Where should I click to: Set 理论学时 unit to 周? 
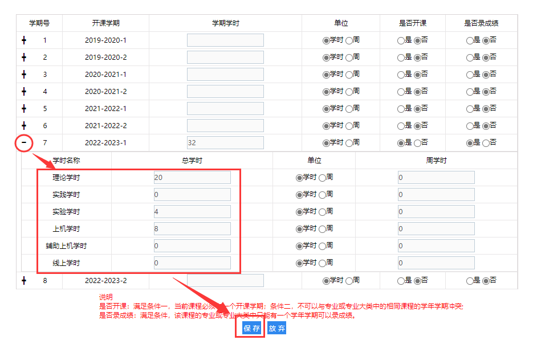(322, 178)
